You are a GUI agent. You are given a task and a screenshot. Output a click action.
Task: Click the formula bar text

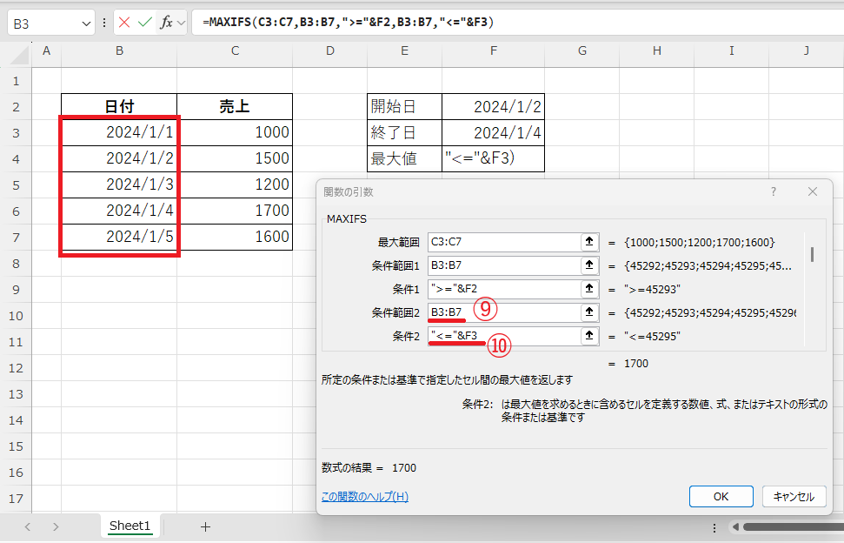pos(349,23)
